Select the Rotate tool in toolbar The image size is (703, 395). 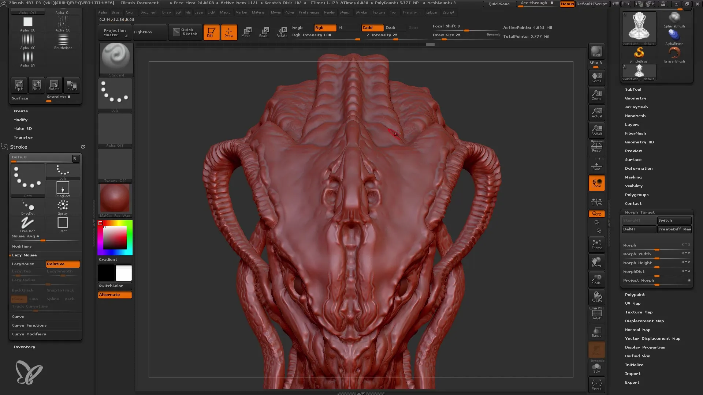click(x=282, y=31)
